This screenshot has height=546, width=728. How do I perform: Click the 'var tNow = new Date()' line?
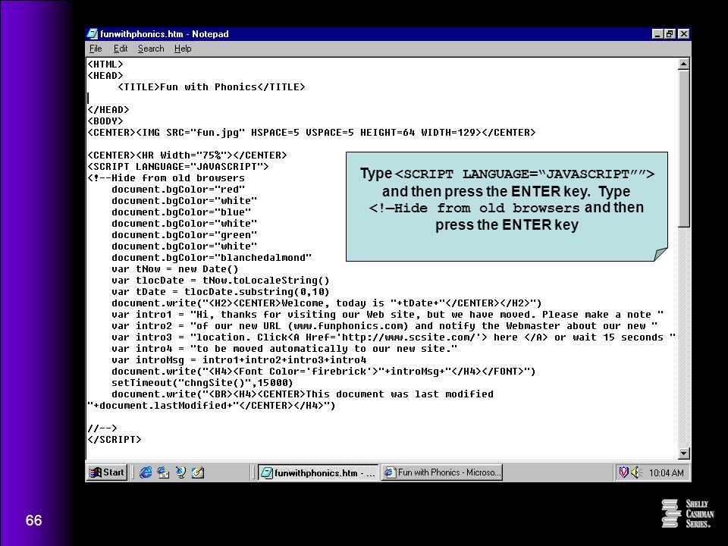(x=175, y=268)
